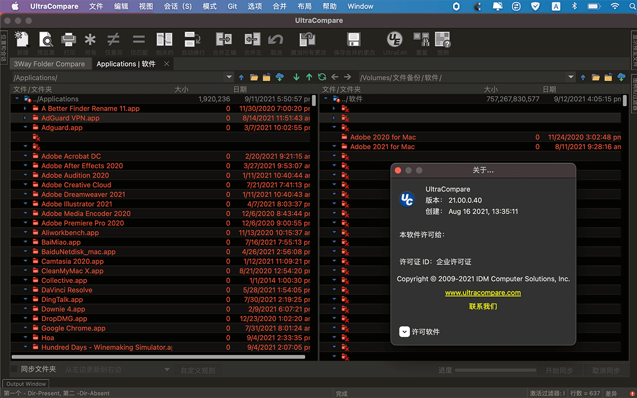Click the 打印 (Print) toolbar icon

69,40
